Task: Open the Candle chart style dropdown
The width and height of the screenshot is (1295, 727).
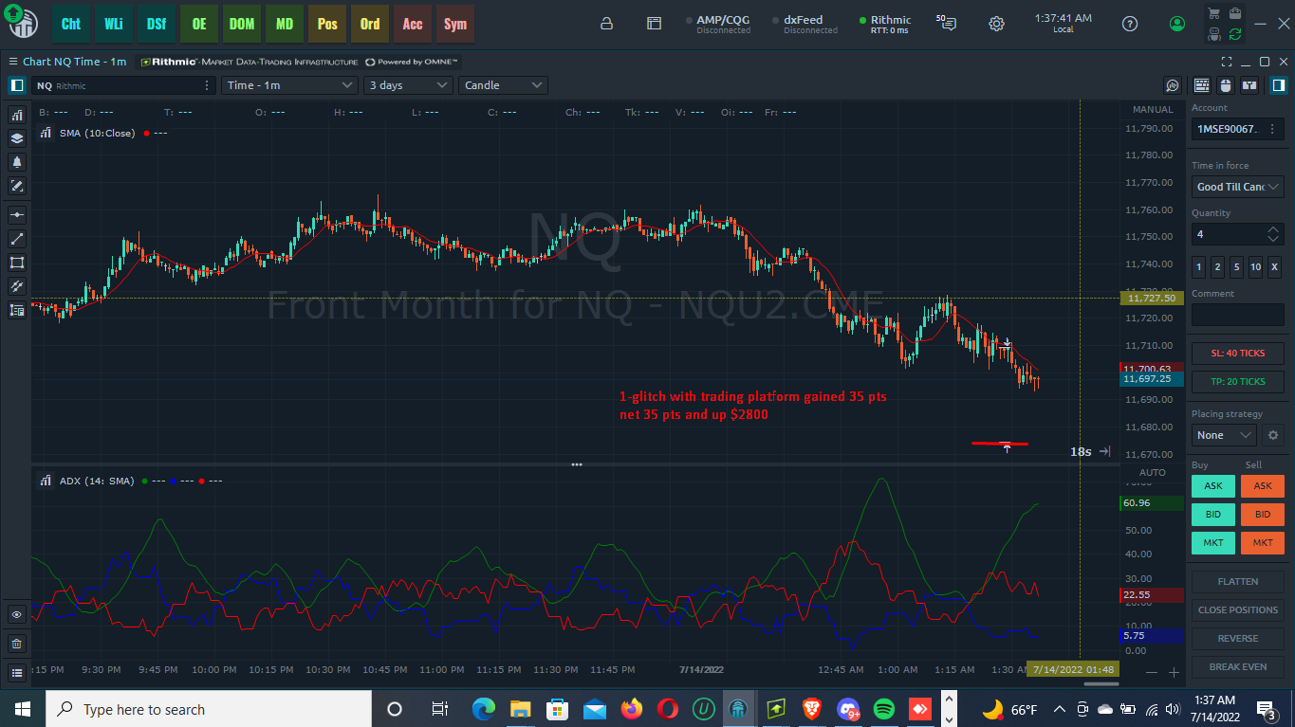Action: pos(503,85)
